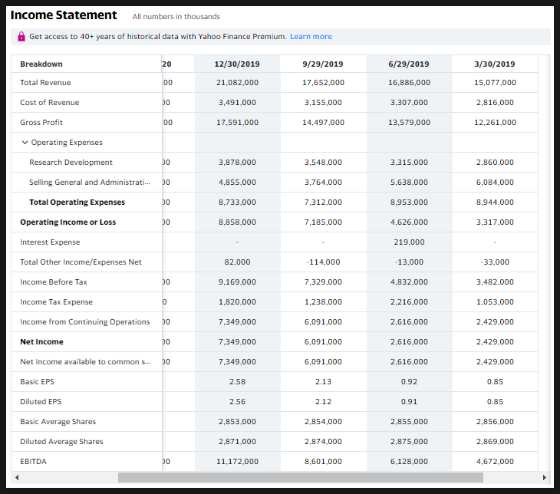
Task: Select the 6/29/2019 column header
Action: coord(409,64)
